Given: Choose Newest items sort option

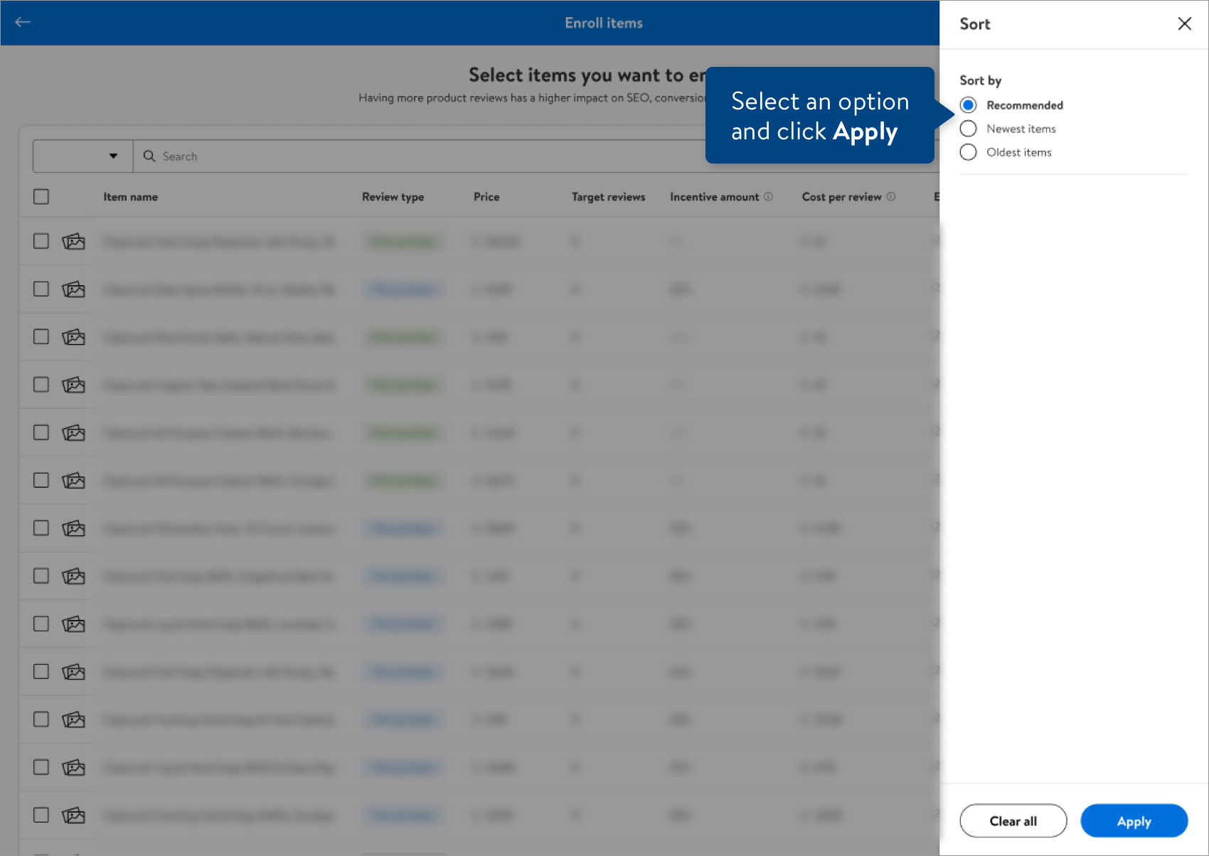Looking at the screenshot, I should point(968,129).
